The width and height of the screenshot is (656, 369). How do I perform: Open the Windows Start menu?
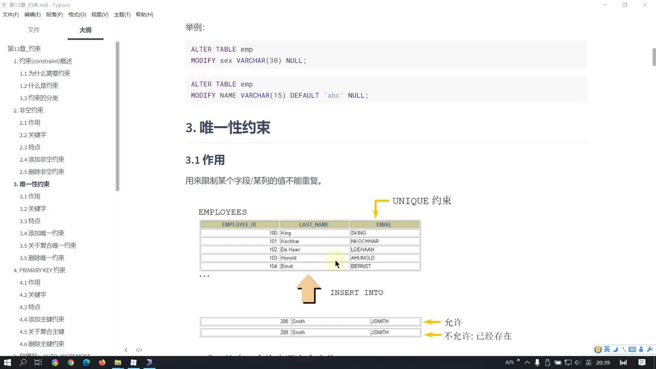8,362
